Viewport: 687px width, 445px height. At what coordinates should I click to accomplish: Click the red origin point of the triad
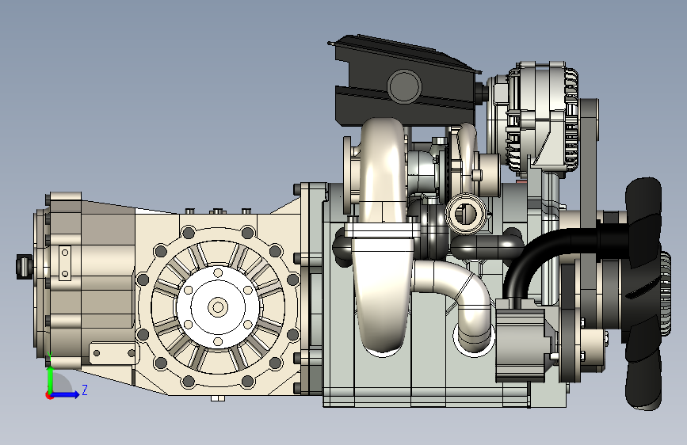(48, 395)
